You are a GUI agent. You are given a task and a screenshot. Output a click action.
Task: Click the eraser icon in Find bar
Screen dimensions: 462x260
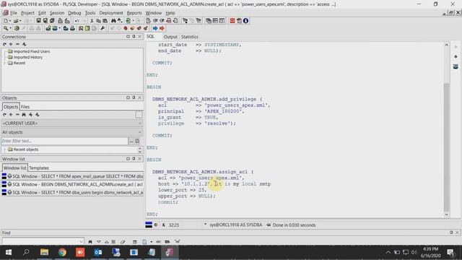(x=123, y=242)
